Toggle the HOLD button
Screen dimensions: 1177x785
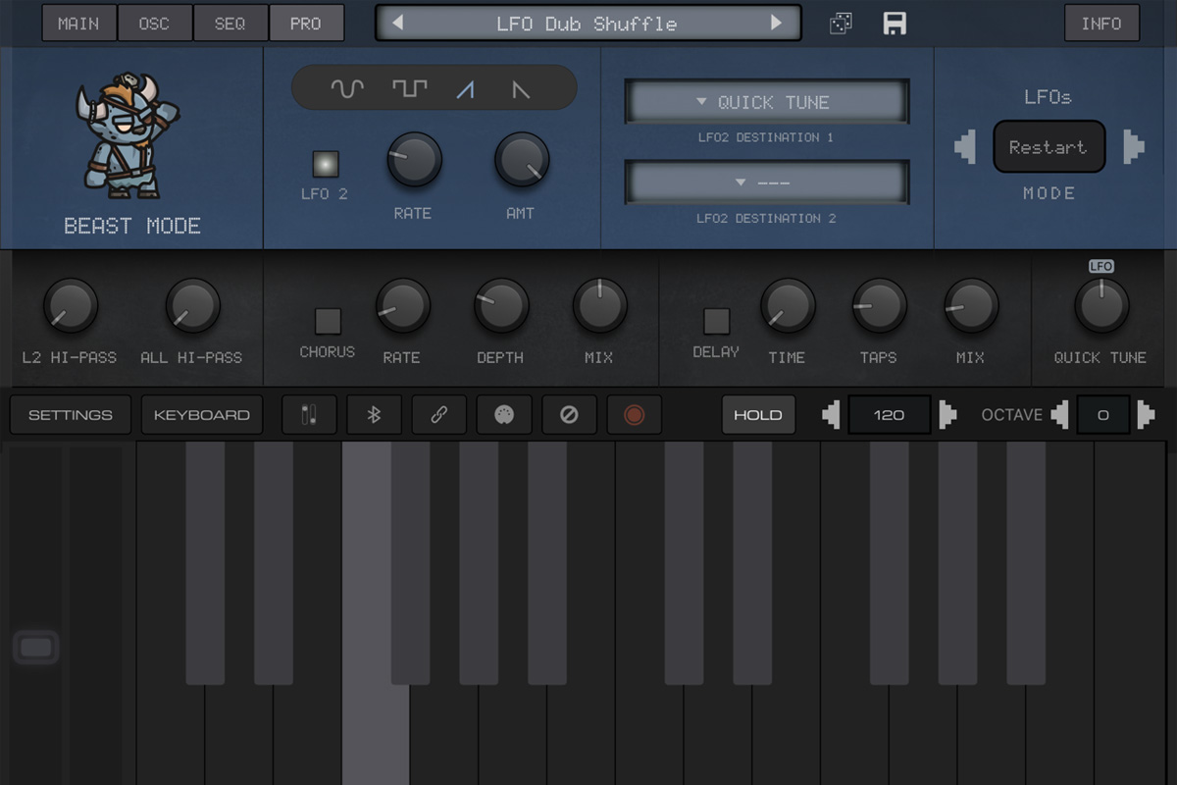758,415
